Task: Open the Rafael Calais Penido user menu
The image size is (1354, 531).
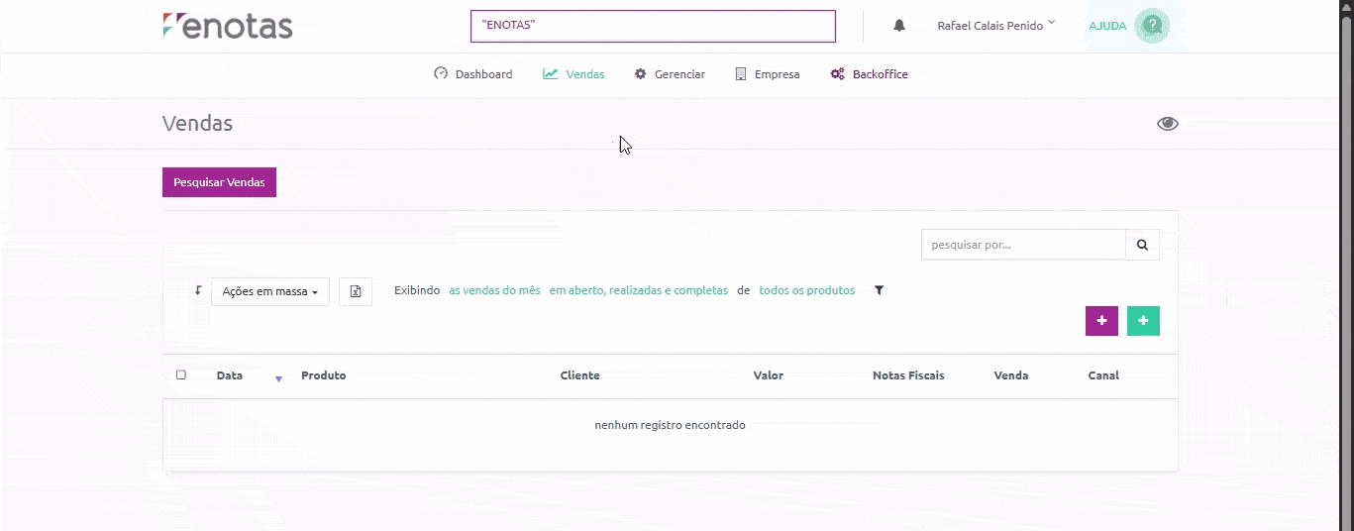Action: pos(995,26)
